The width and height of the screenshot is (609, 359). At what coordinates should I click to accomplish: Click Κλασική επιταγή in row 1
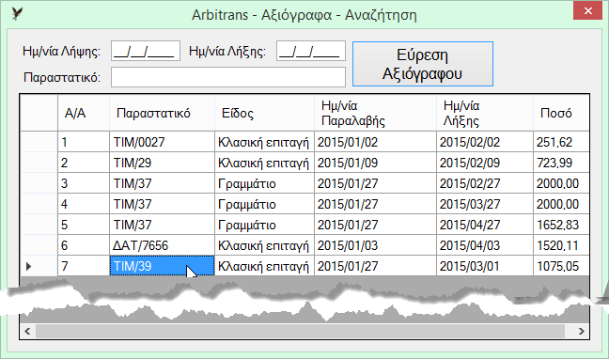264,142
